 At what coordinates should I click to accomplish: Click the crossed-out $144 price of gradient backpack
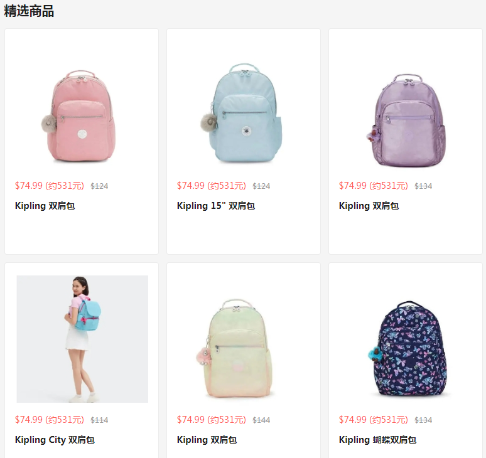coord(261,420)
